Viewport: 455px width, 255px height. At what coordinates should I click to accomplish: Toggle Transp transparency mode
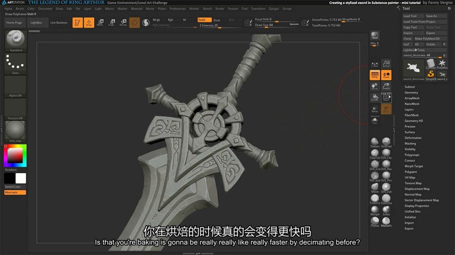[375, 109]
